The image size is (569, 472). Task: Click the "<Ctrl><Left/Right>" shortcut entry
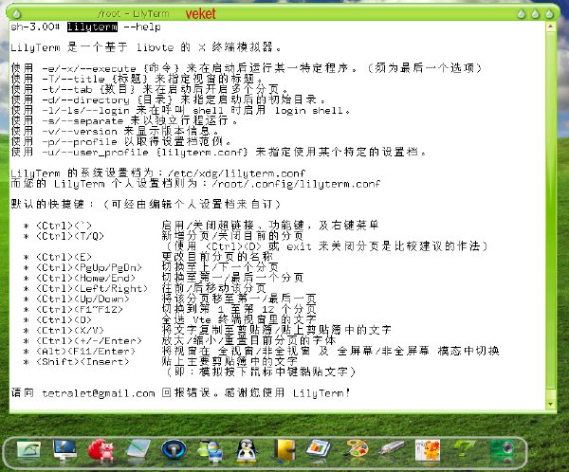[92, 289]
